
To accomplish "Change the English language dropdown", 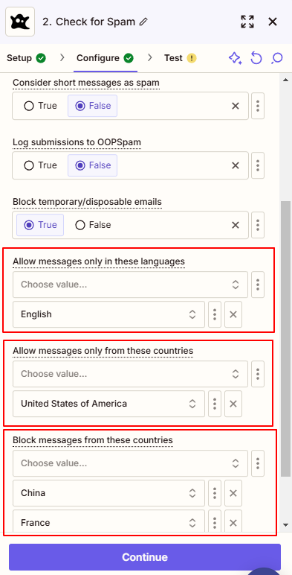I will pos(108,314).
